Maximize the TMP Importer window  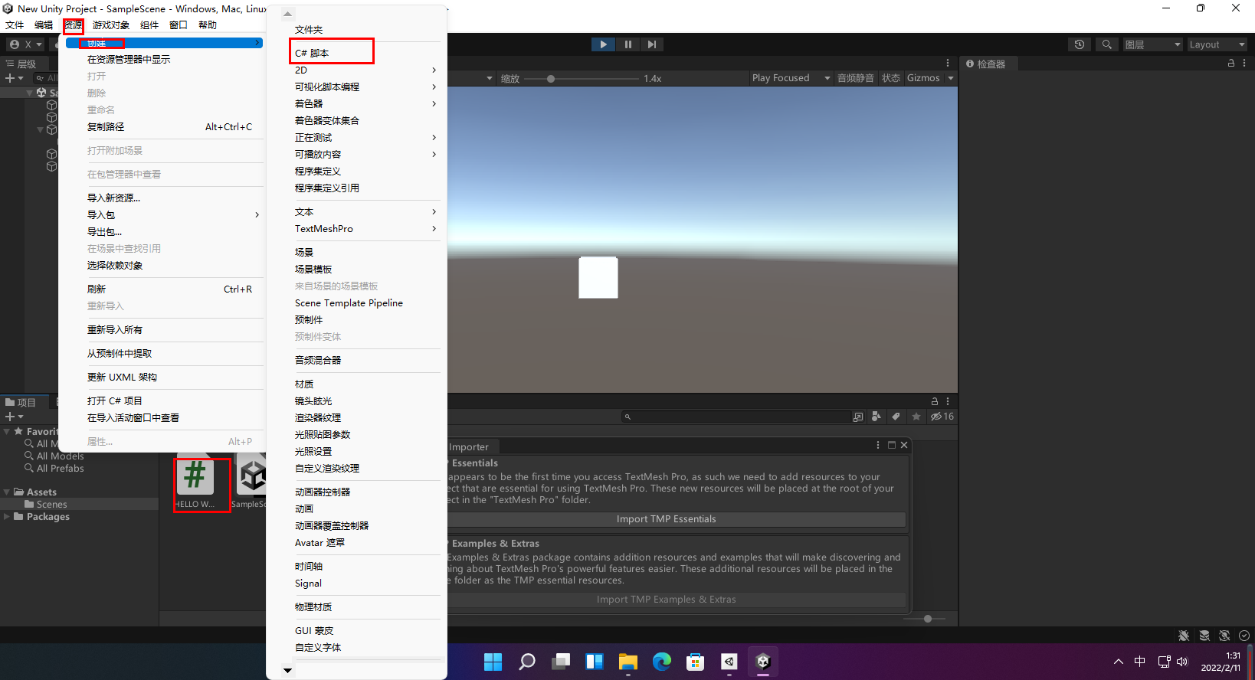point(892,445)
